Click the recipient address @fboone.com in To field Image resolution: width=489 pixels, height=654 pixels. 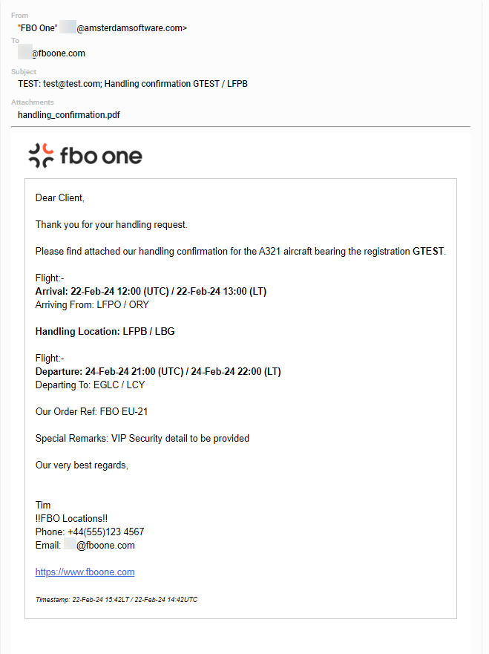[x=59, y=53]
